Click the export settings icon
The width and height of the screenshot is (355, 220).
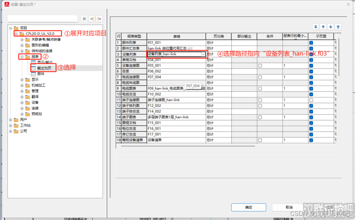(99, 19)
